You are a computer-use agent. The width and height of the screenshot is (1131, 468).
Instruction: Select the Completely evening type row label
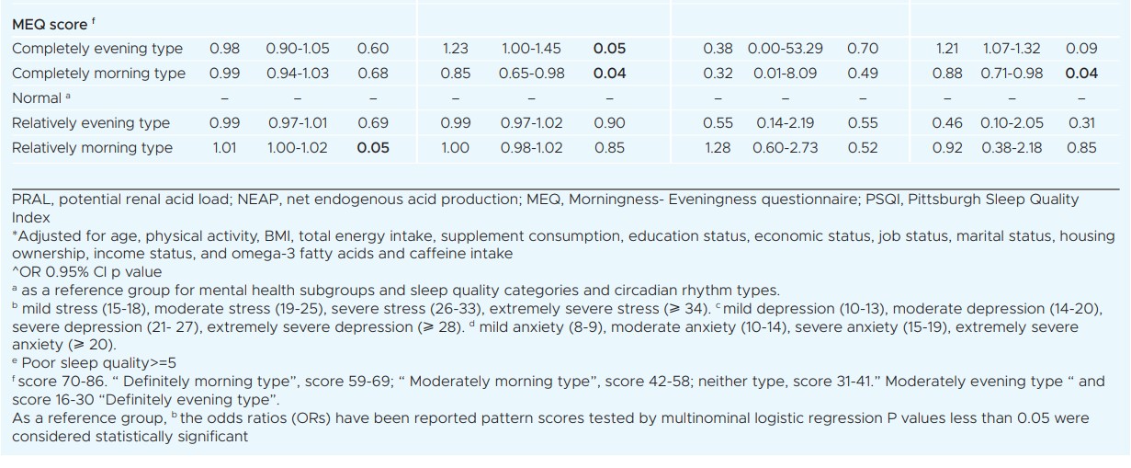click(x=97, y=49)
